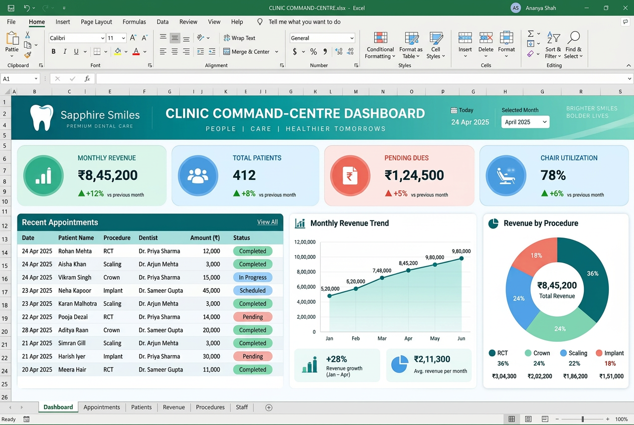The height and width of the screenshot is (425, 634).
Task: Click the Paste clipboard icon
Action: pyautogui.click(x=12, y=38)
